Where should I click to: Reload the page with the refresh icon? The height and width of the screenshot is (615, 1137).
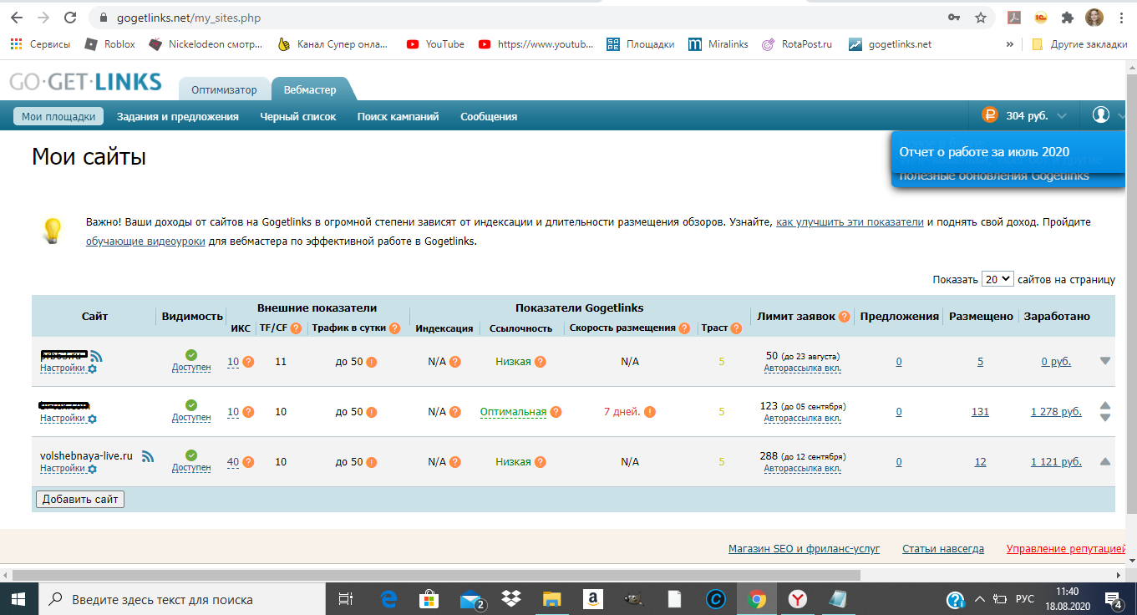click(x=70, y=18)
